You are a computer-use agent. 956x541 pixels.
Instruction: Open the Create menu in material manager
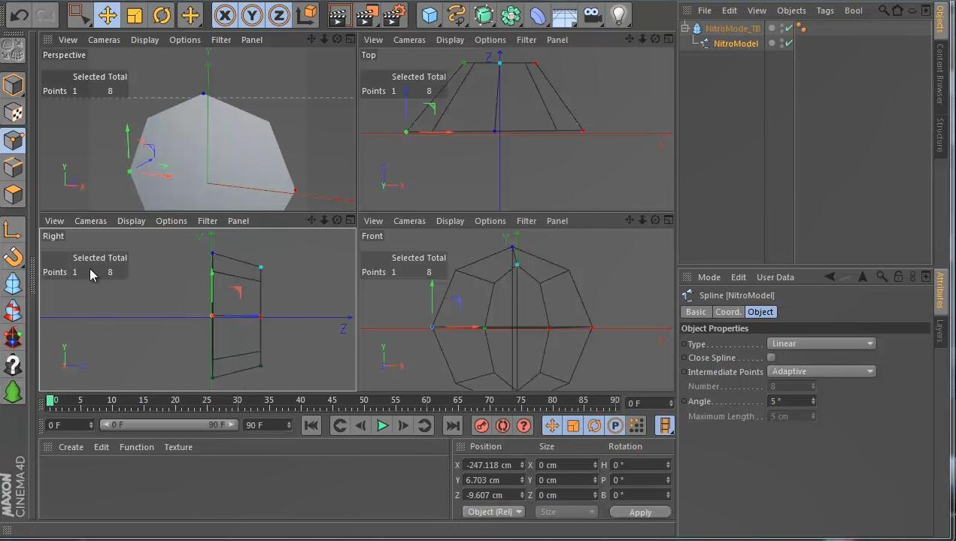(71, 447)
